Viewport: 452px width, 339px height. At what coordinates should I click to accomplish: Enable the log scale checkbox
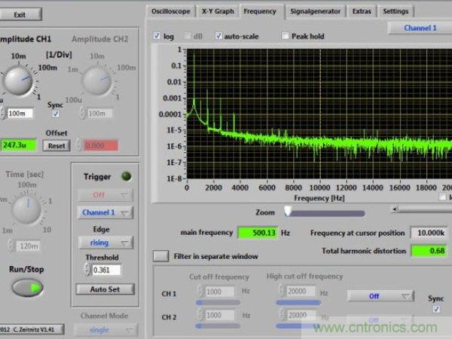[x=157, y=35]
